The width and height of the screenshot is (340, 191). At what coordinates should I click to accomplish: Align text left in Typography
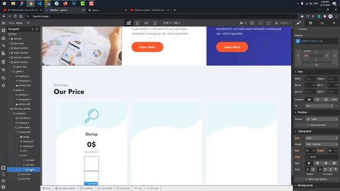pos(309,163)
